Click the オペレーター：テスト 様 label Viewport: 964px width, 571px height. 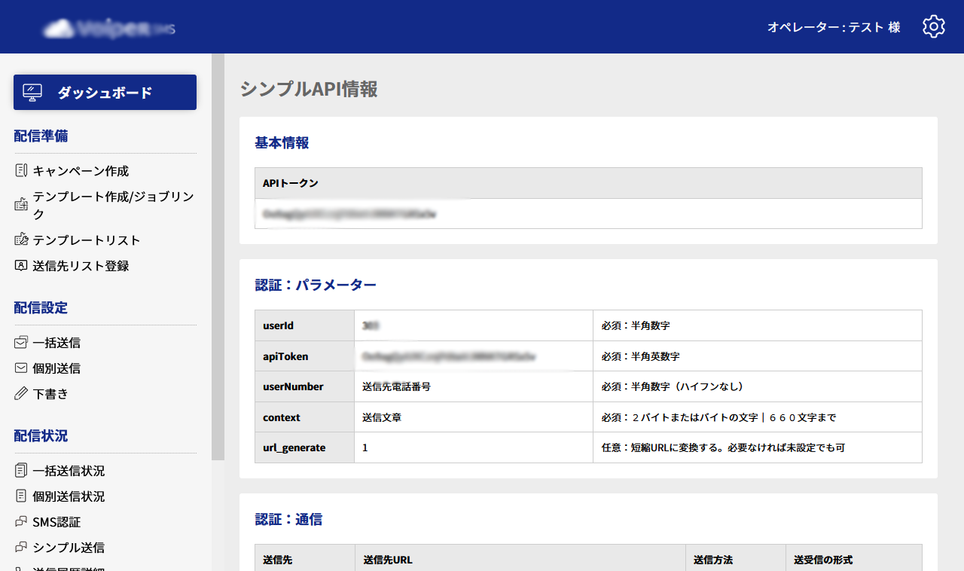pos(834,27)
